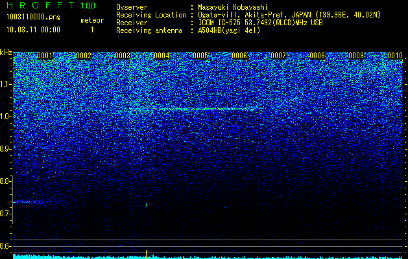Viewport: 408px width, 259px height.
Task: Click the 0005 time marker
Action: pos(200,56)
